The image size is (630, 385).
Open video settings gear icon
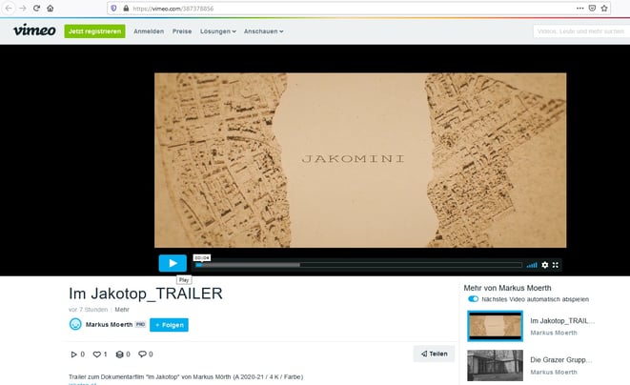pos(545,265)
